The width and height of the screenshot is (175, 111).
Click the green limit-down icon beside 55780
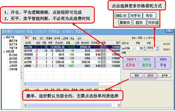pyautogui.click(x=169, y=50)
